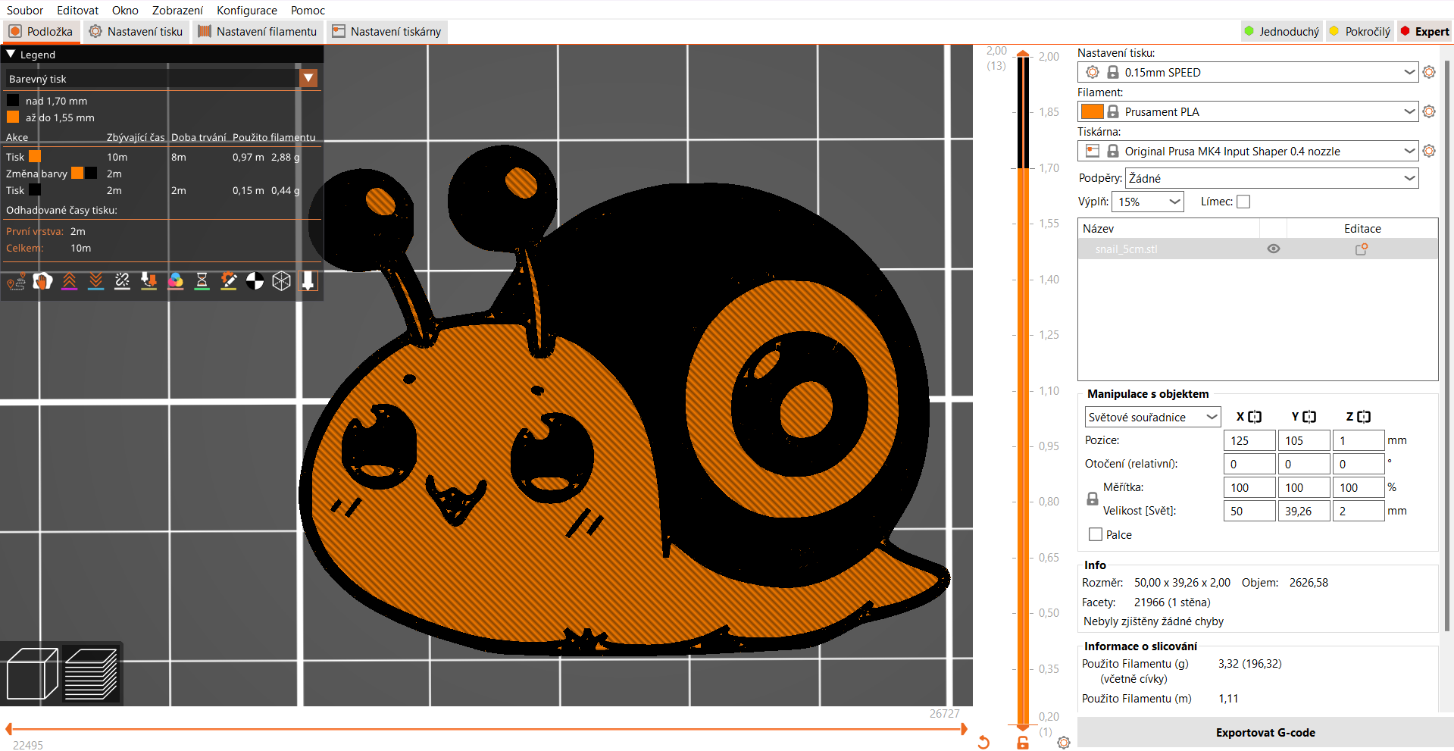Viewport: 1454px width, 751px height.
Task: Toggle the color changes icon
Action: (x=175, y=282)
